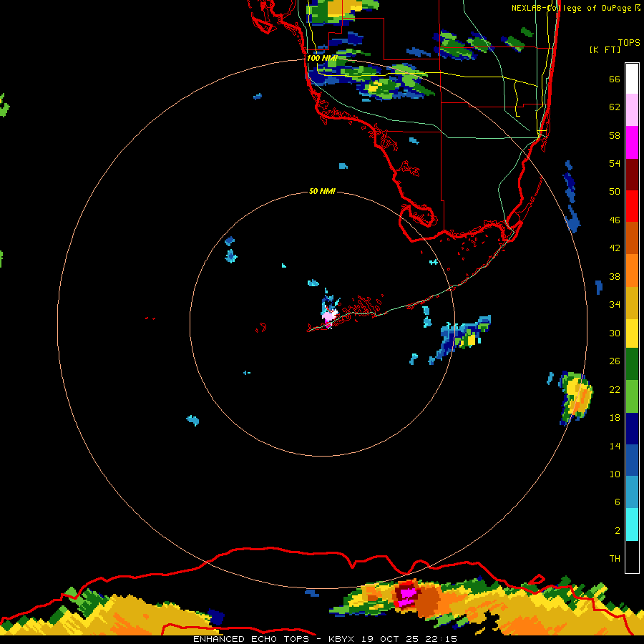Click the light green swatch in the legend
The height and width of the screenshot is (644, 644).
[632, 396]
